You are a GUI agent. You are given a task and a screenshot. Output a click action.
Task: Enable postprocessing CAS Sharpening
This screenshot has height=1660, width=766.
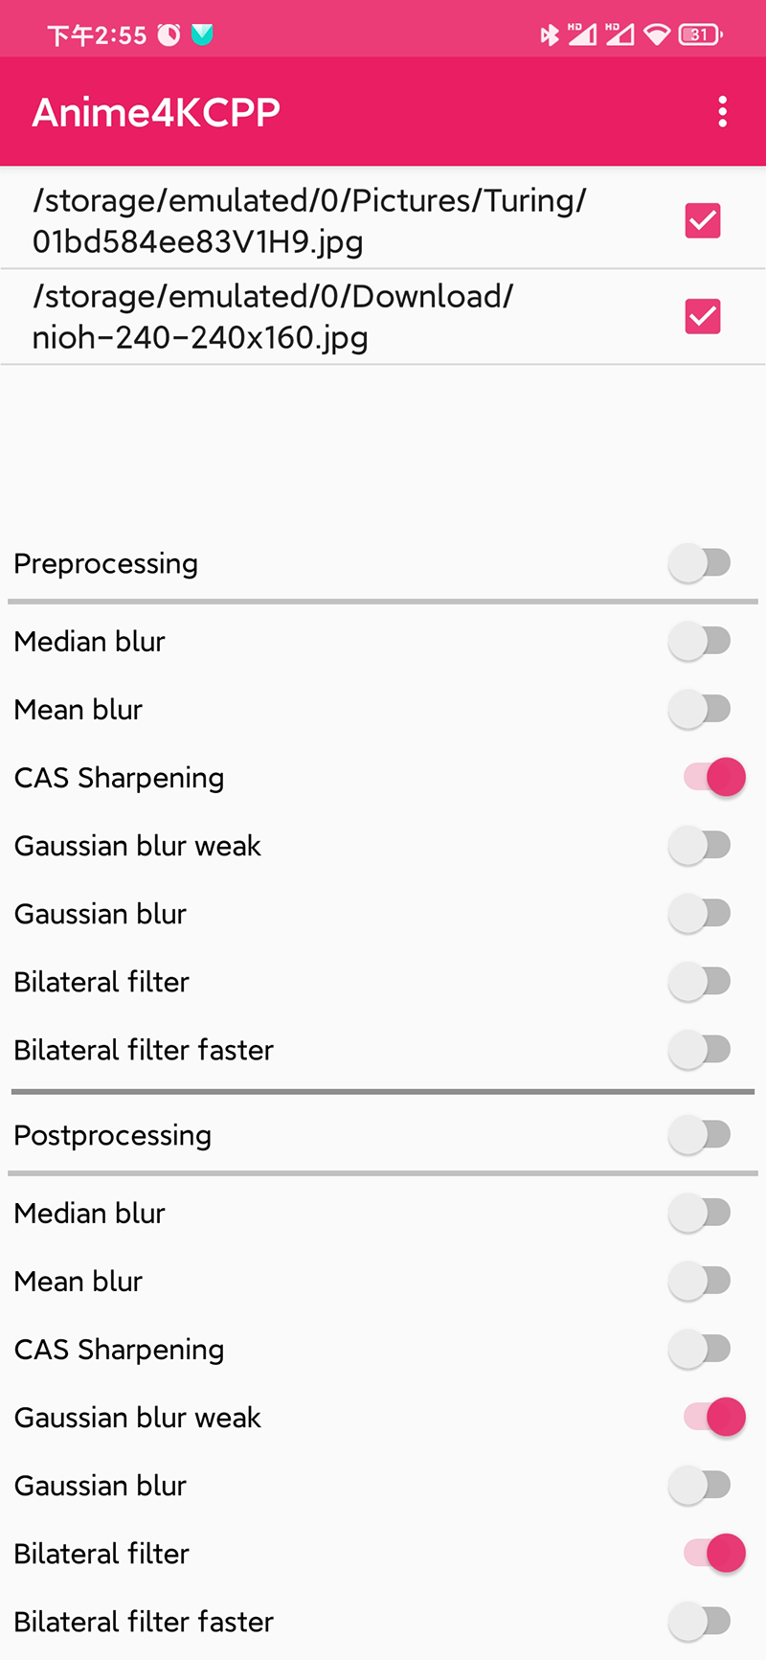pyautogui.click(x=701, y=1349)
